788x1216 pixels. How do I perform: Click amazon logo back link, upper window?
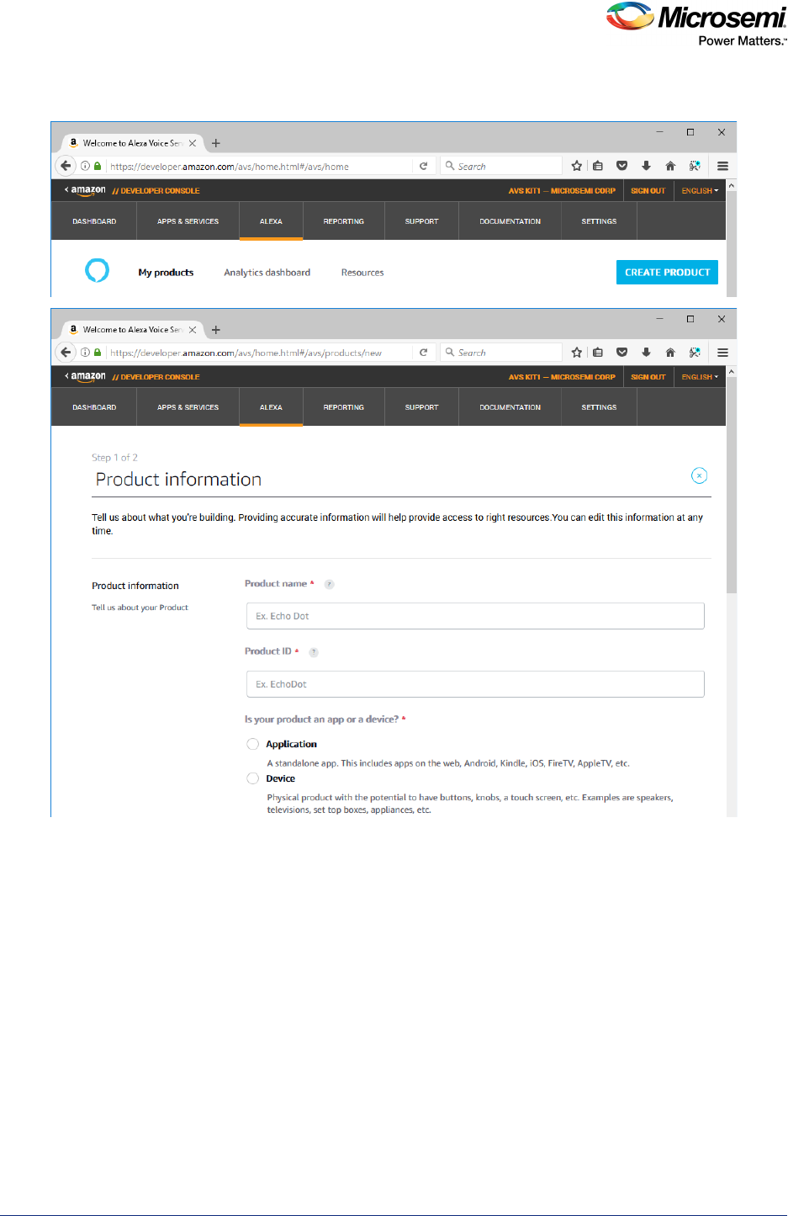pyautogui.click(x=85, y=190)
